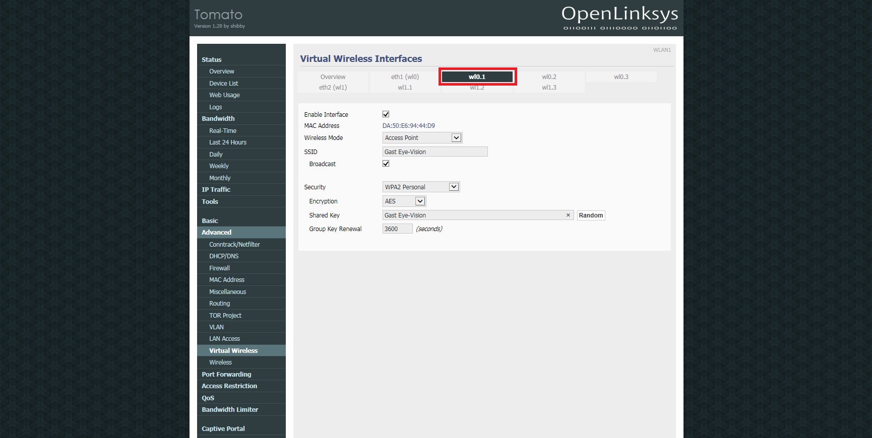Open the QoS menu section
872x438 pixels.
208,398
